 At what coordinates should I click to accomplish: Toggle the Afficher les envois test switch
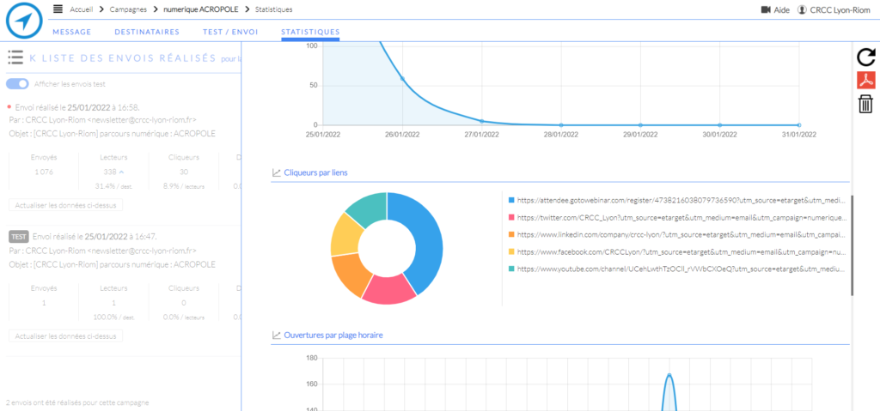tap(18, 84)
